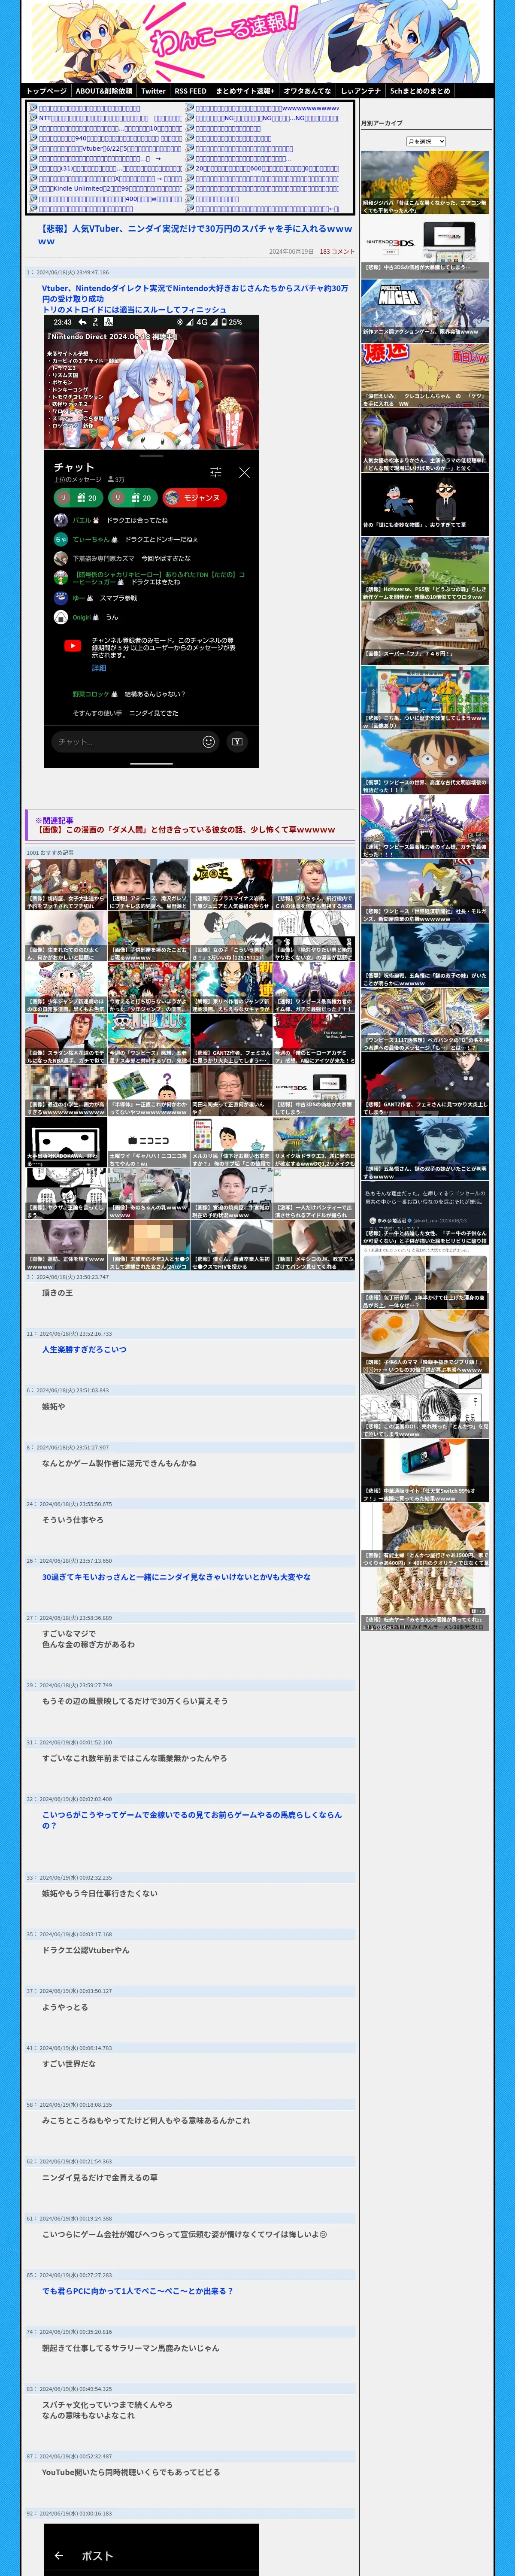Open the RSS FEED nav item
515x2576 pixels.
coord(190,91)
